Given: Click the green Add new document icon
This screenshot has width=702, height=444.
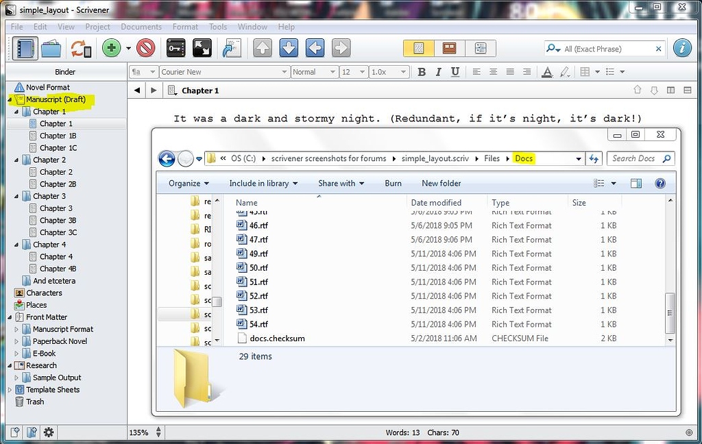Looking at the screenshot, I should pyautogui.click(x=110, y=48).
